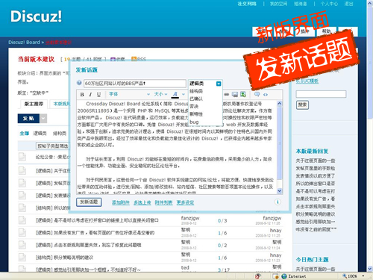Viewport: 373px width, 280px height.
Task: Open the 100% zoom level control
Action: click(353, 276)
